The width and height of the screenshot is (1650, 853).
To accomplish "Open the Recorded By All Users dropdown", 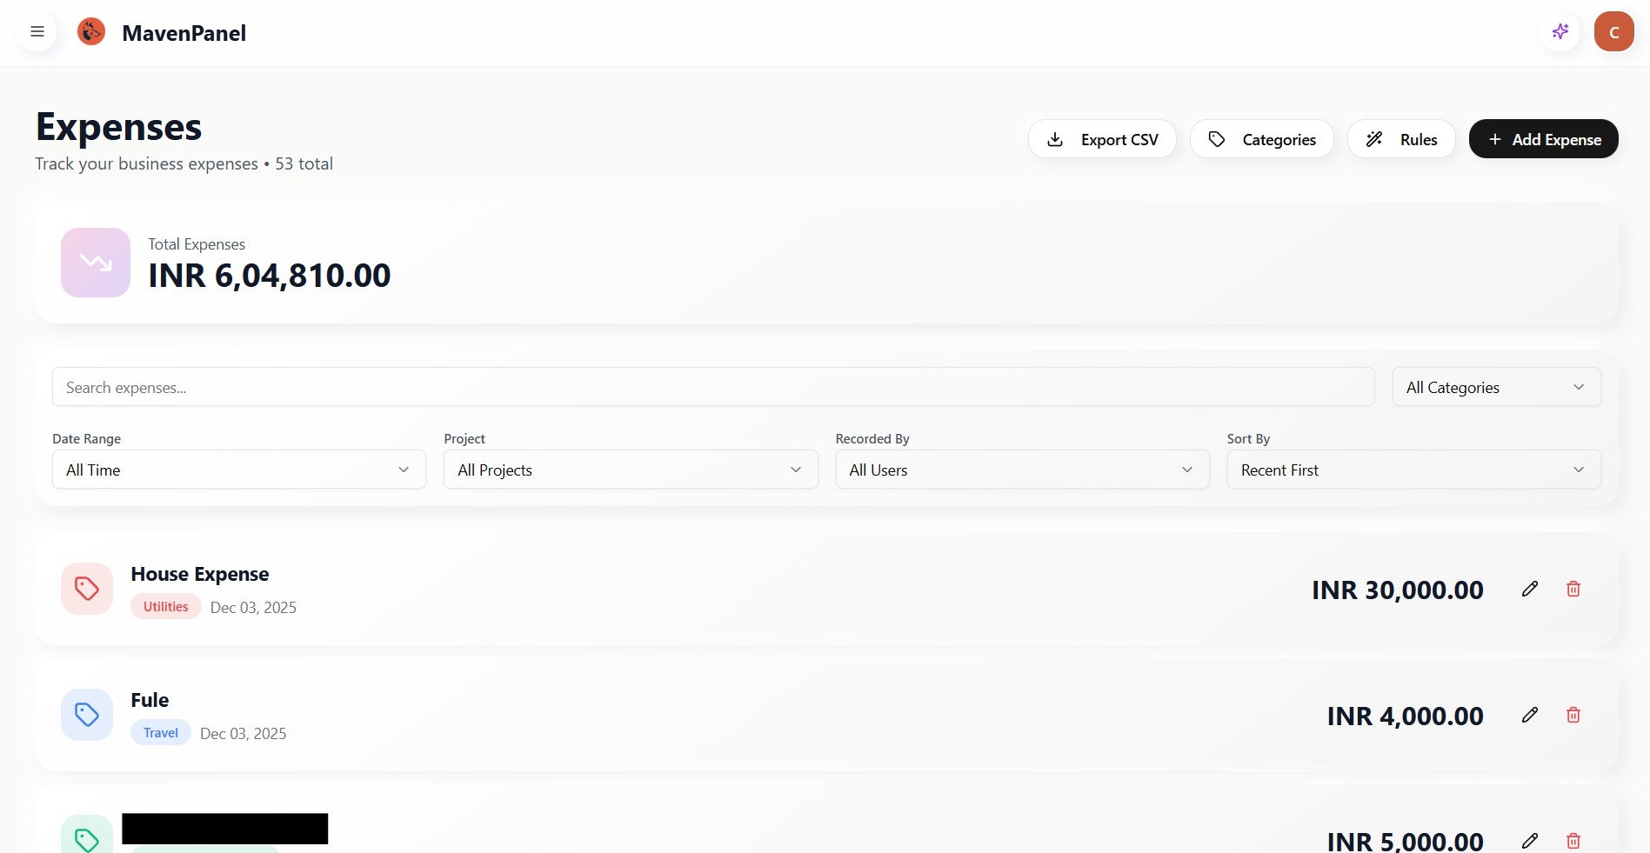I will coord(1022,470).
